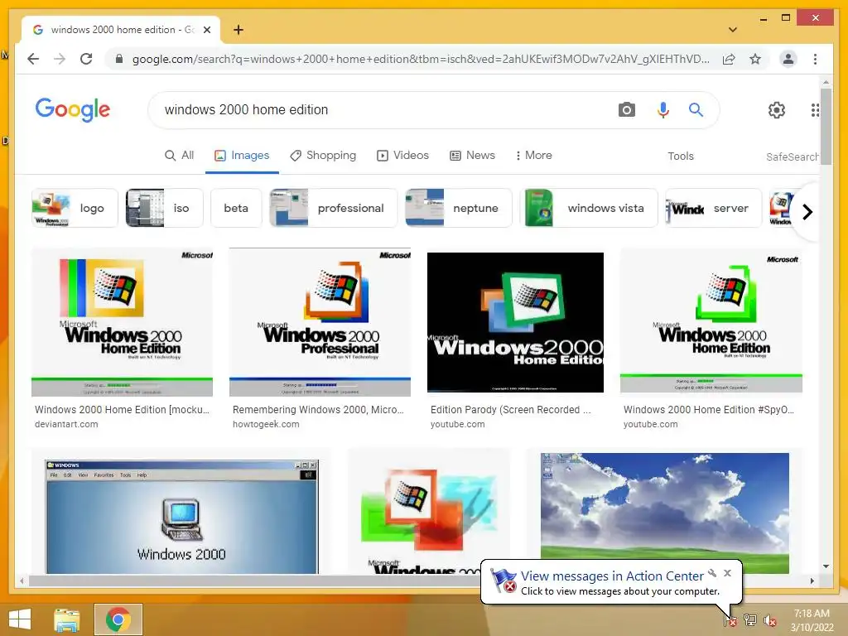Open the black Edition Parody image
This screenshot has width=848, height=636.
click(515, 322)
